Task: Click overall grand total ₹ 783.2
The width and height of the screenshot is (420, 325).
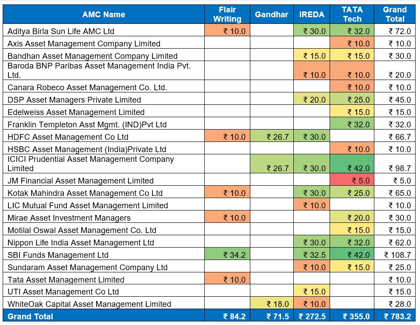Action: (395, 315)
